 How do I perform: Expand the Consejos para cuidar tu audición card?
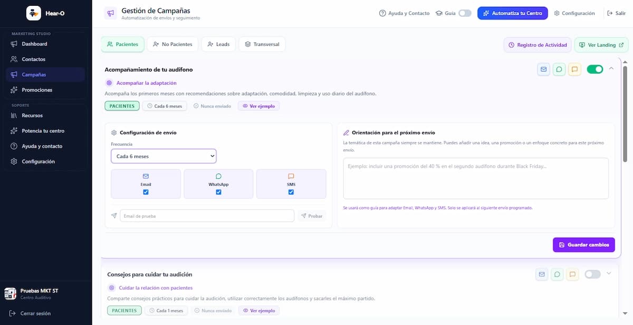pyautogui.click(x=609, y=273)
